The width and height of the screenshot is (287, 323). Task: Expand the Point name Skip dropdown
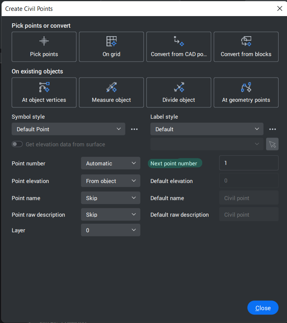[111, 198]
